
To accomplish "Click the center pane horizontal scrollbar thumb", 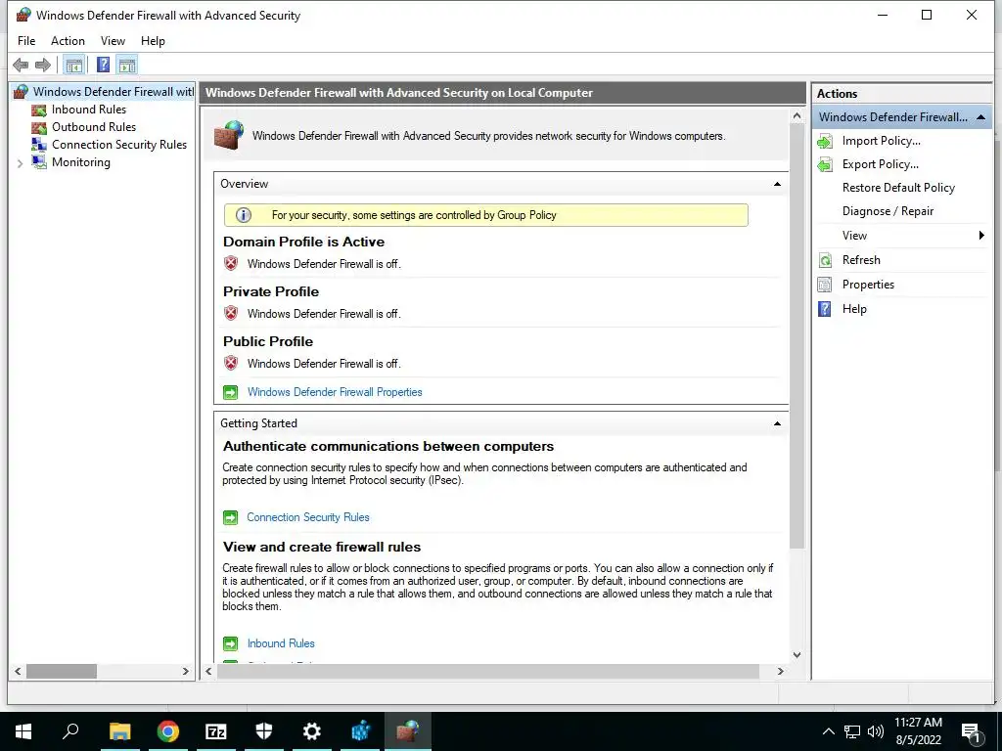I will click(488, 671).
